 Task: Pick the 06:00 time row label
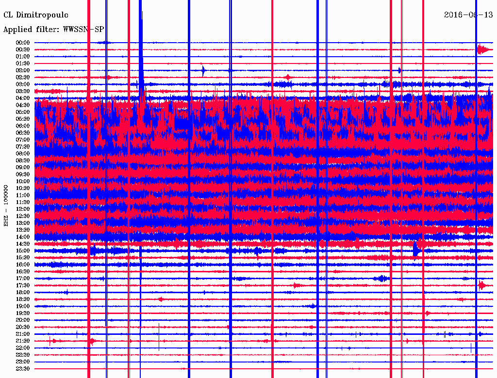tap(23, 126)
